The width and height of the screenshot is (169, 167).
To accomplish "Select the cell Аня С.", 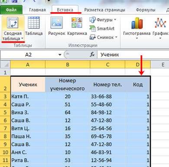I will (x=28, y=152).
